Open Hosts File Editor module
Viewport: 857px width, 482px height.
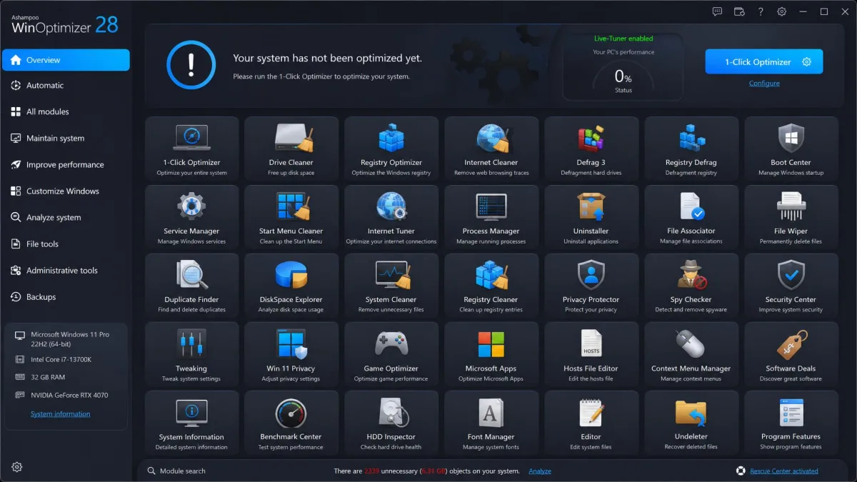pyautogui.click(x=591, y=355)
